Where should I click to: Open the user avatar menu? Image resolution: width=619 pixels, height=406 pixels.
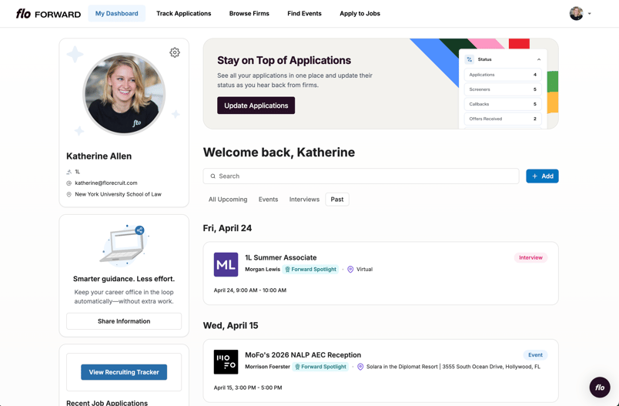point(576,13)
